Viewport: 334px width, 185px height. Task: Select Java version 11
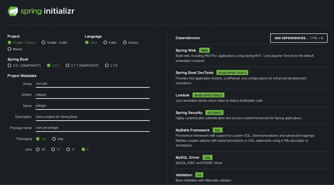point(68,149)
